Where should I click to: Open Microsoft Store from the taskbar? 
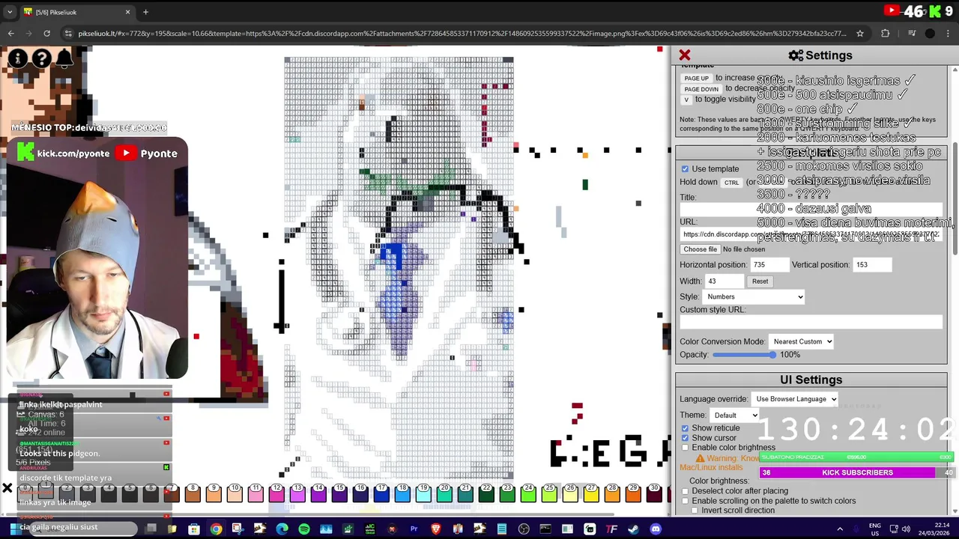194,529
